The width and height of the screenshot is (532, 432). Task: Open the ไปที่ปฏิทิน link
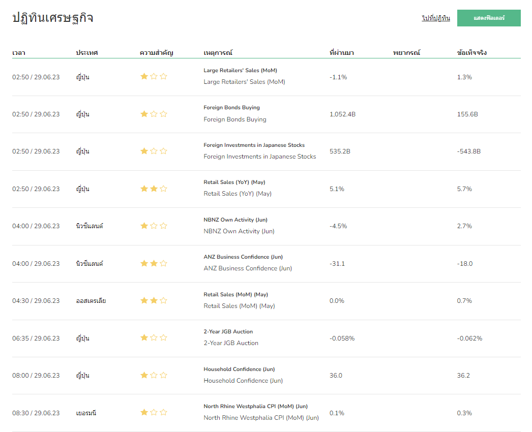(436, 18)
